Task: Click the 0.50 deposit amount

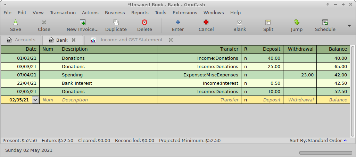Action: [266, 83]
